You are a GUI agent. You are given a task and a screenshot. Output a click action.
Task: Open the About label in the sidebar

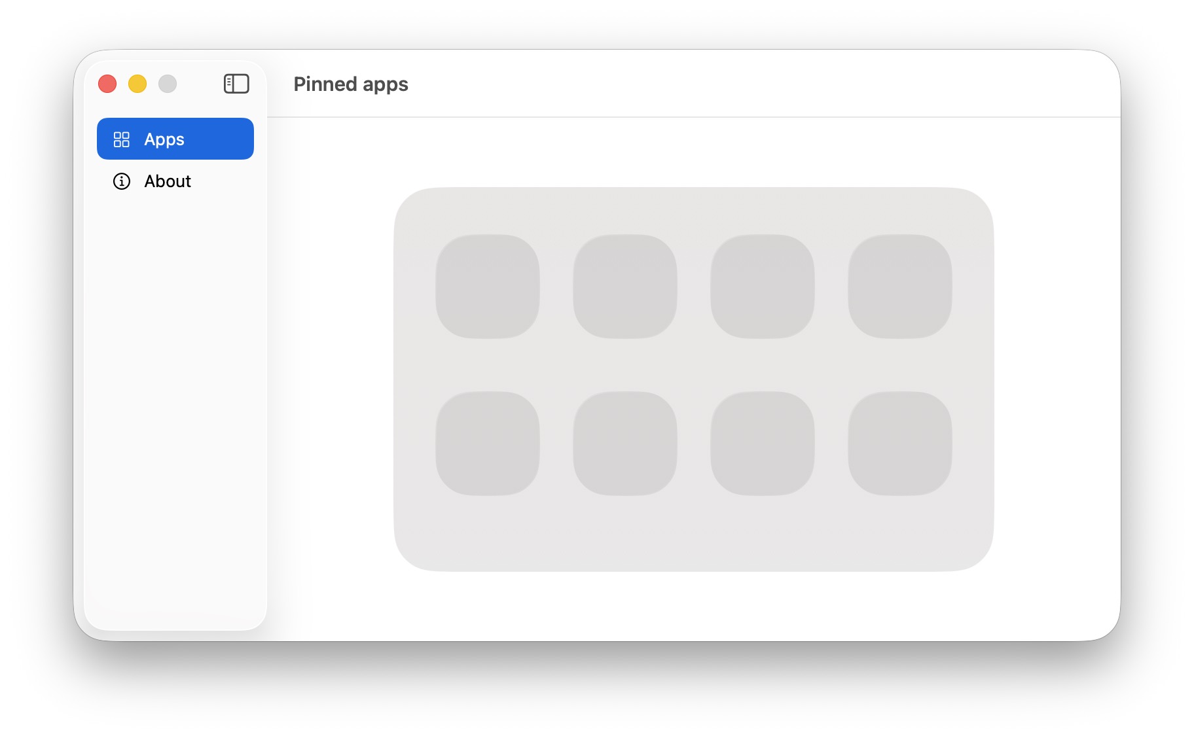[x=168, y=181]
